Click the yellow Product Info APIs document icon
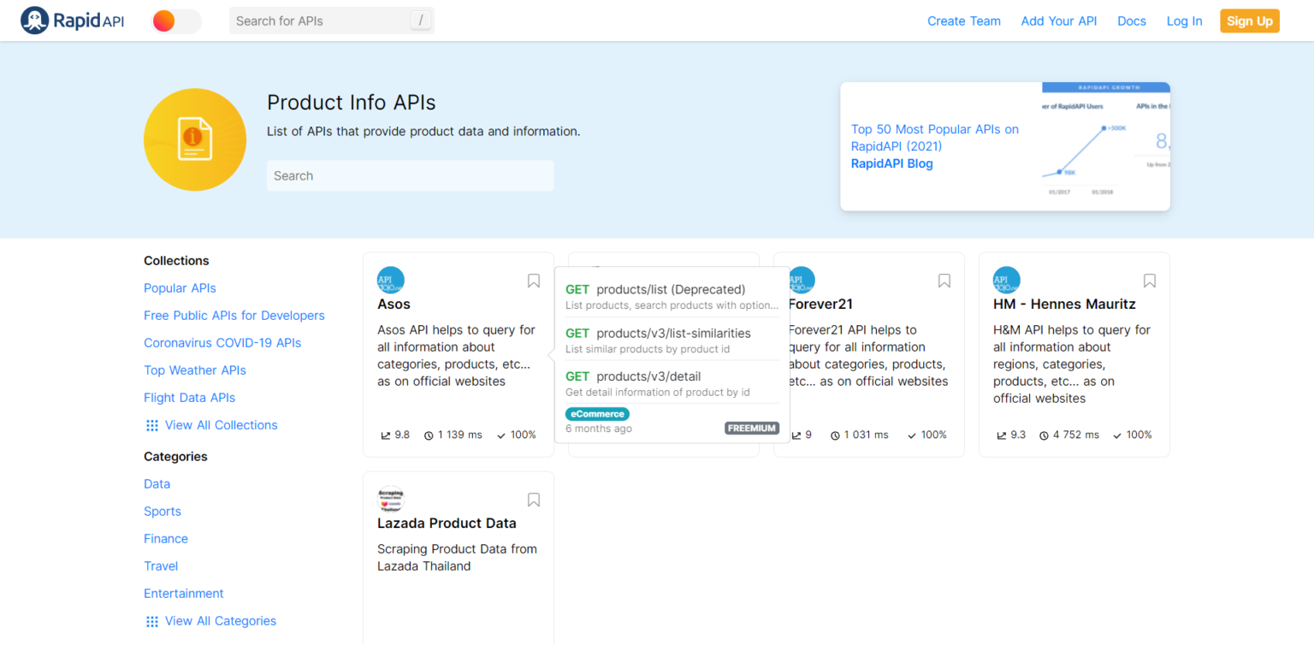 click(194, 139)
